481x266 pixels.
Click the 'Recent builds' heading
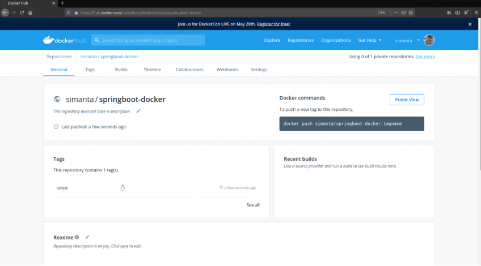(300, 159)
